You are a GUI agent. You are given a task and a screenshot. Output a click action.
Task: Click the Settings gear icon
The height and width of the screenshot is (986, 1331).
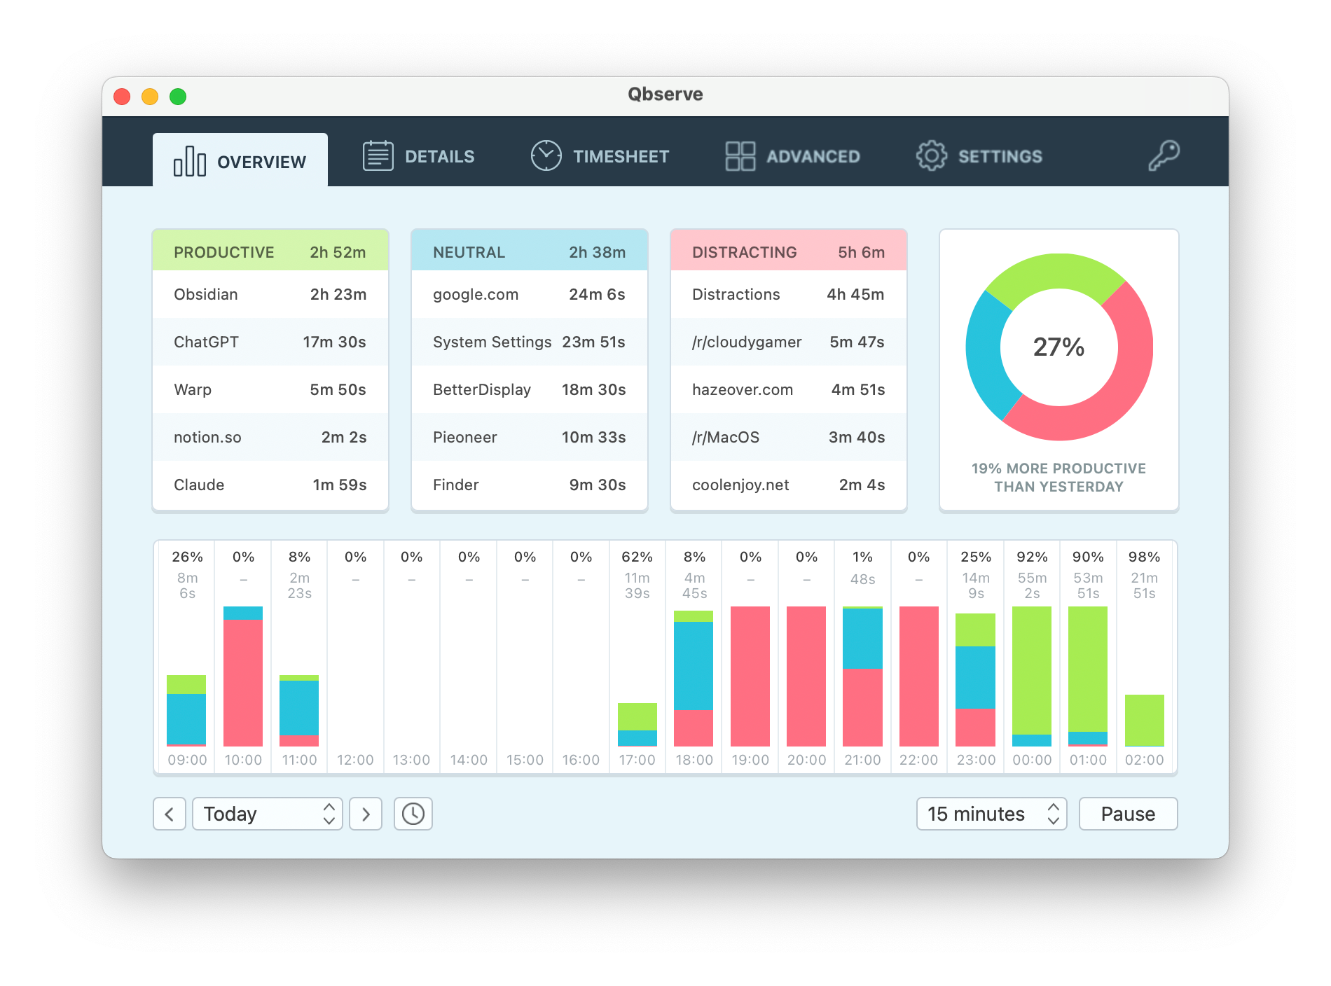pos(931,155)
